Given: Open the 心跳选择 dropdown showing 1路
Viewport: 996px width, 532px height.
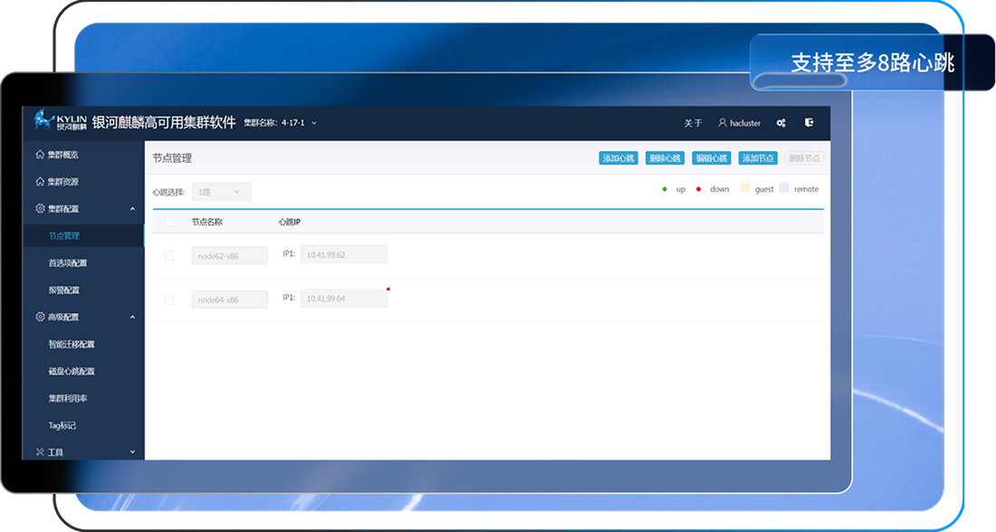Looking at the screenshot, I should 221,192.
